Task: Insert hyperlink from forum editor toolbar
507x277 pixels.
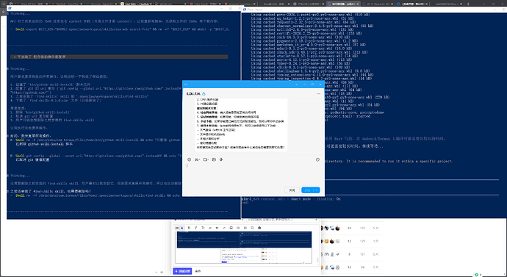Action: tap(210, 228)
